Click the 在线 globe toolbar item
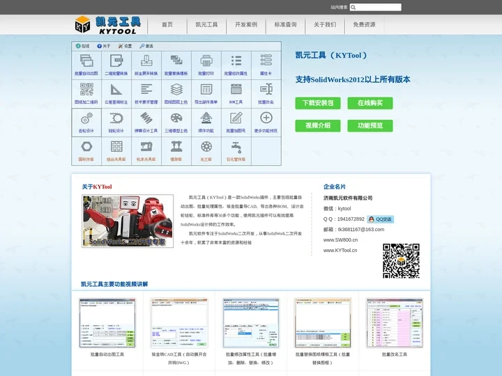The width and height of the screenshot is (502, 376). (x=82, y=46)
